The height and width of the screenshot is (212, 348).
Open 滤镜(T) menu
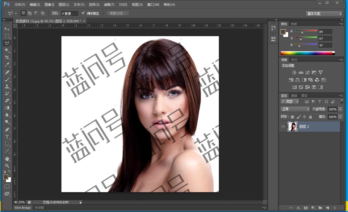109,5
